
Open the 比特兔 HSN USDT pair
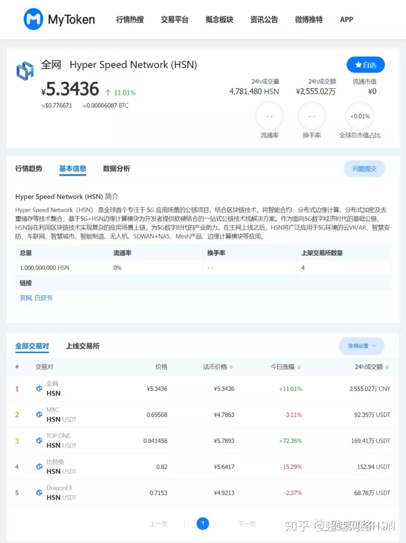click(61, 466)
